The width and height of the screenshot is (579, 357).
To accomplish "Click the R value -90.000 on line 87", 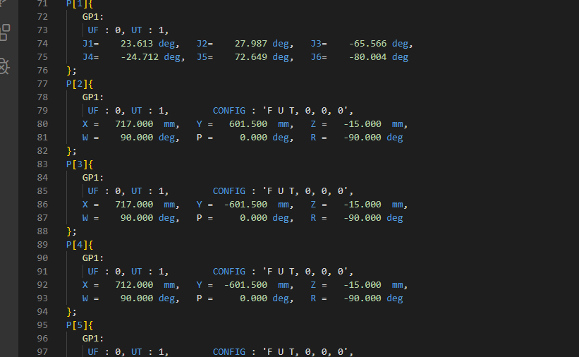I will coord(362,218).
